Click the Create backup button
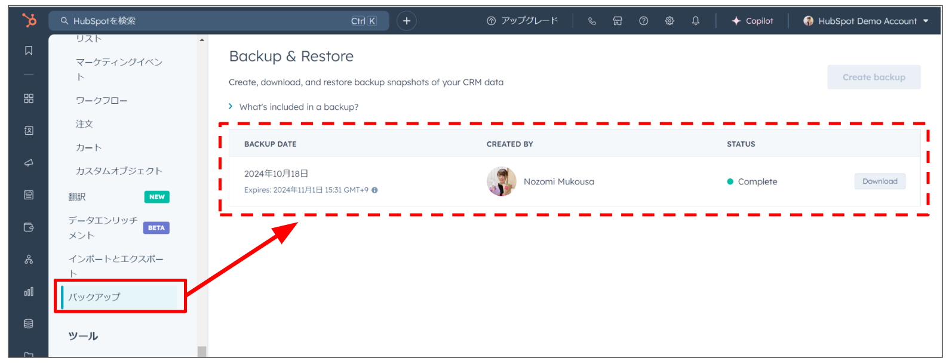The width and height of the screenshot is (952, 364). [x=874, y=77]
